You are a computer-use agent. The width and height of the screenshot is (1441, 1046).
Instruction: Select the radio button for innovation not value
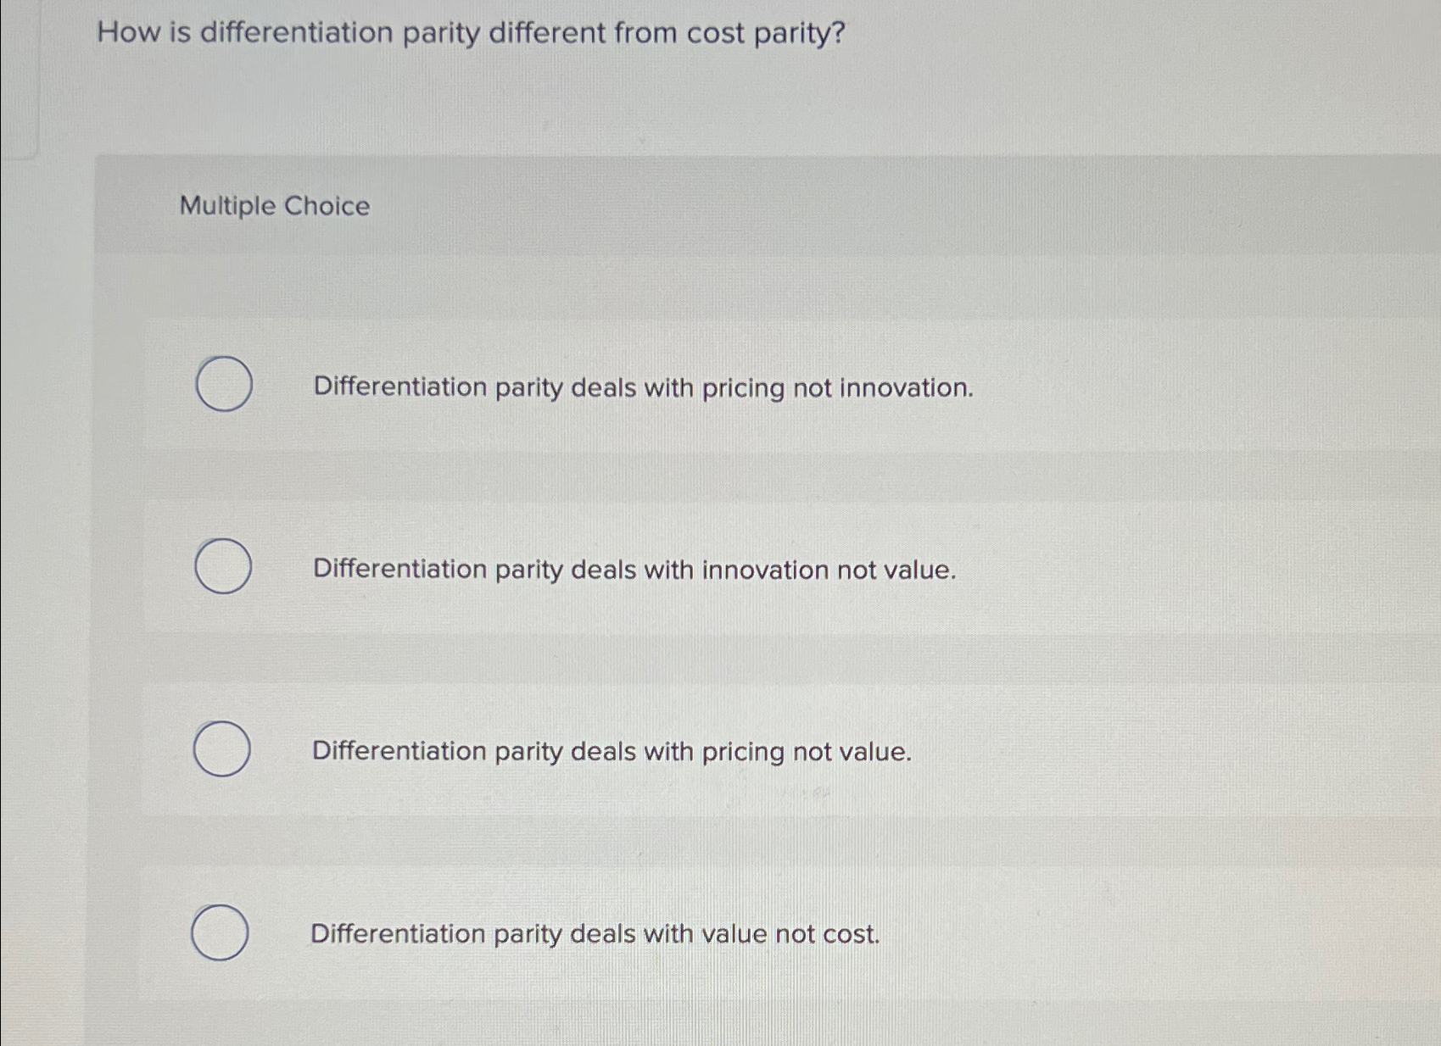tap(223, 568)
